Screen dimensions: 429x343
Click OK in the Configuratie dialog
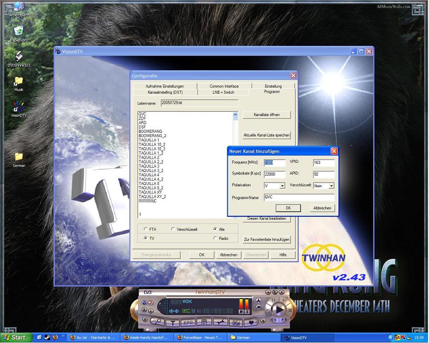pyautogui.click(x=202, y=255)
